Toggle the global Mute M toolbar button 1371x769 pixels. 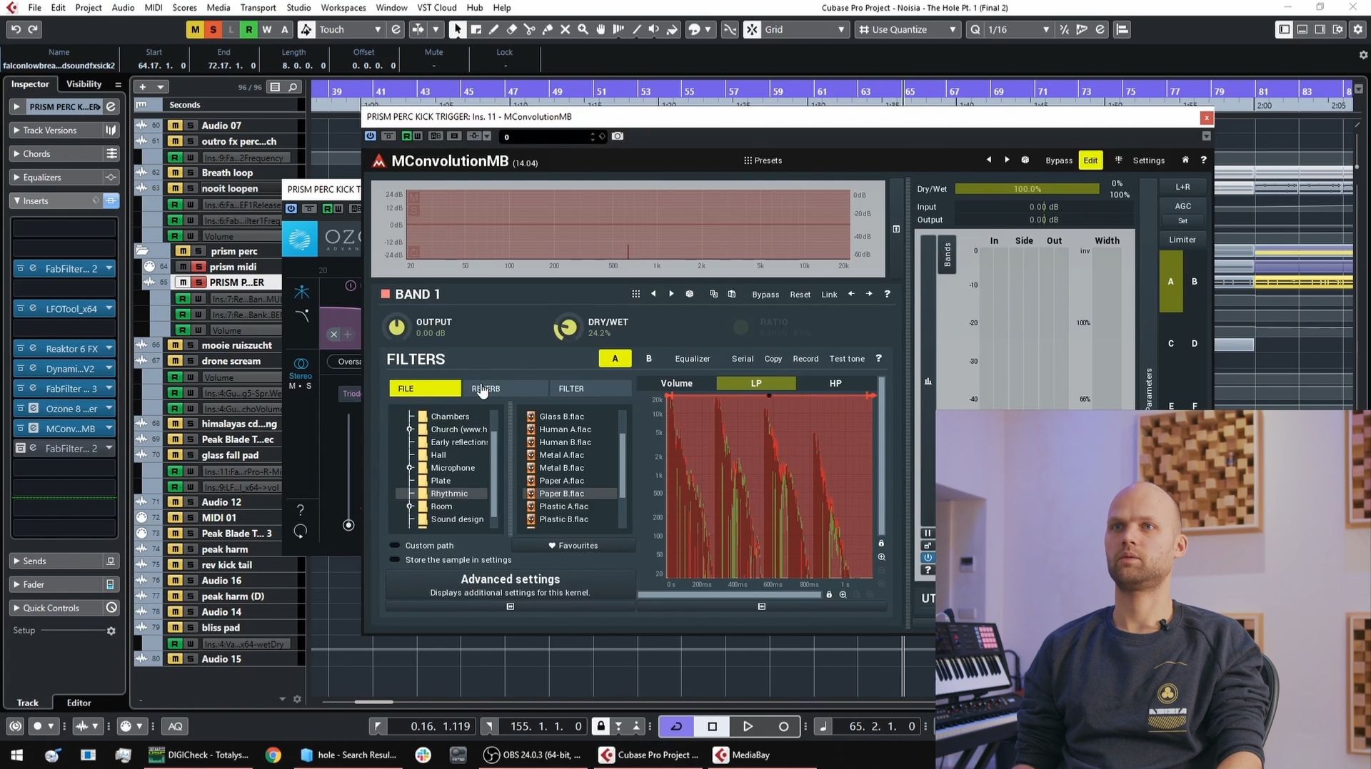pyautogui.click(x=194, y=29)
